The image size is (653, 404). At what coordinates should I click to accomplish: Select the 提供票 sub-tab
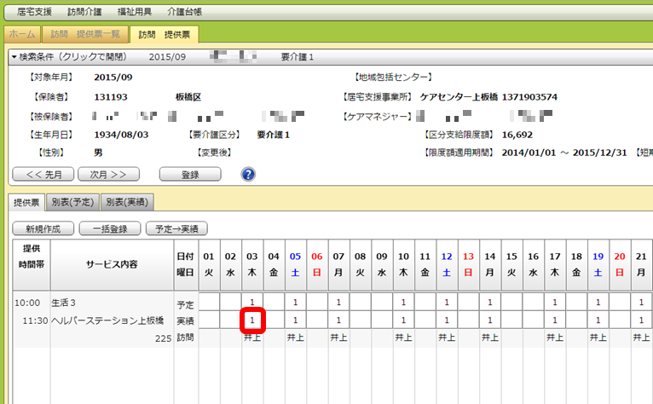click(x=27, y=202)
